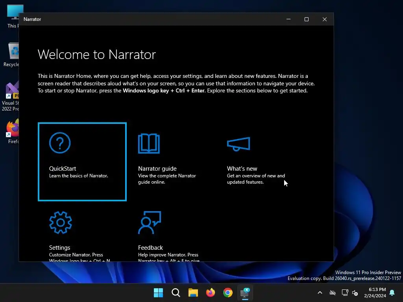Click the Narrator taskbar icon

(x=245, y=293)
